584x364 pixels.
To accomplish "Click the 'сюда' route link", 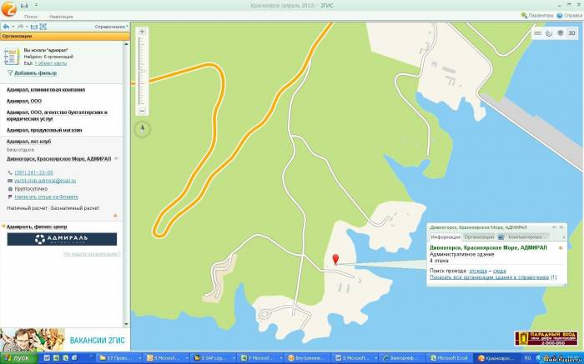I will (x=500, y=271).
